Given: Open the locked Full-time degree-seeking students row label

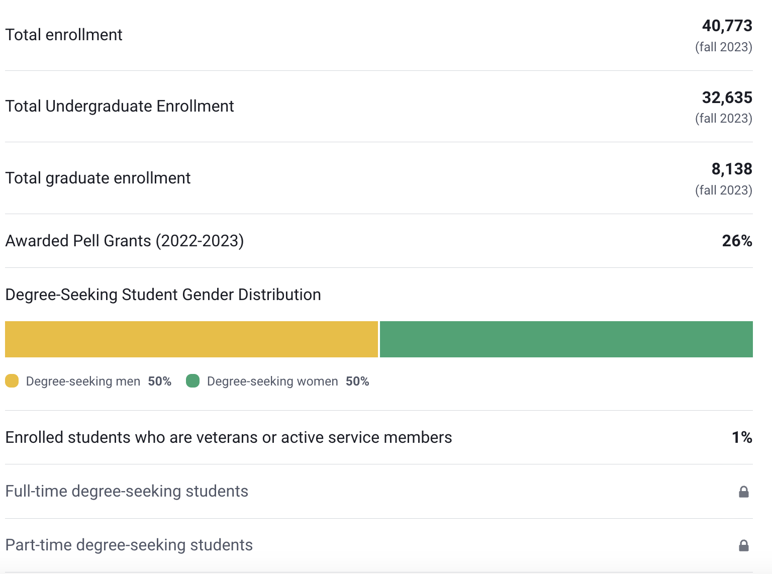Looking at the screenshot, I should [x=127, y=491].
